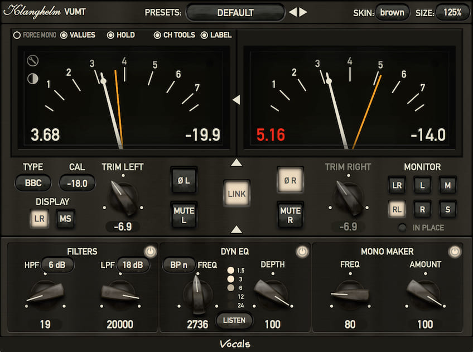The width and height of the screenshot is (473, 352).
Task: Toggle the DYN EQ section power button
Action: [302, 252]
